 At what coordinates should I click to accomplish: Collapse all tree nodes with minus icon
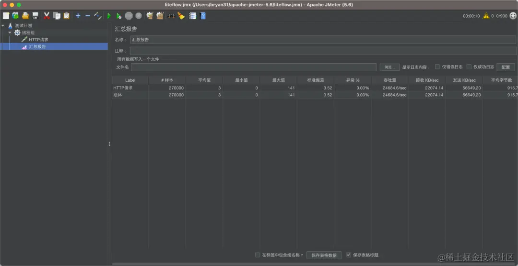[x=88, y=15]
